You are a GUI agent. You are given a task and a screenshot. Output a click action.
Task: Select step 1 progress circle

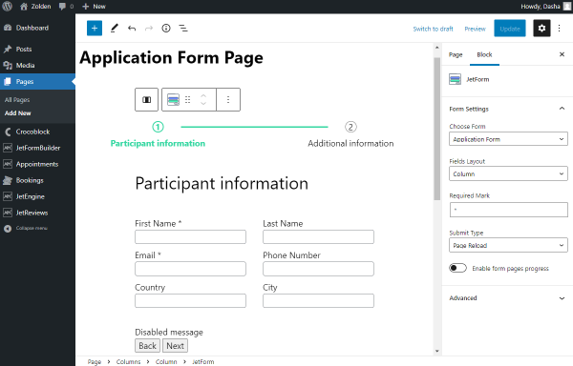tap(158, 127)
